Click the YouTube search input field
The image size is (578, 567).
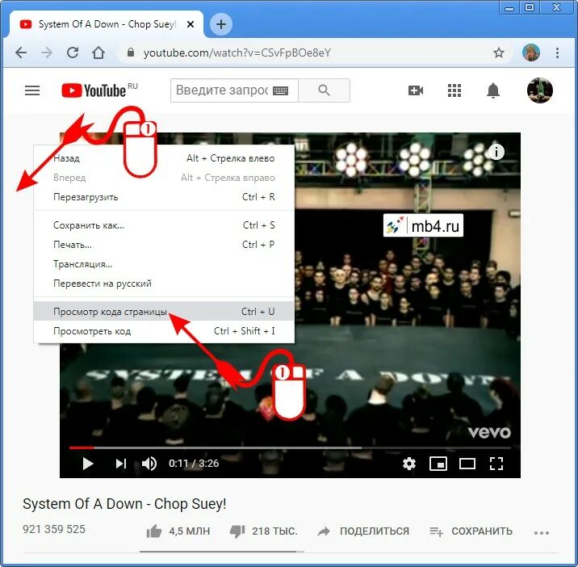[x=234, y=90]
